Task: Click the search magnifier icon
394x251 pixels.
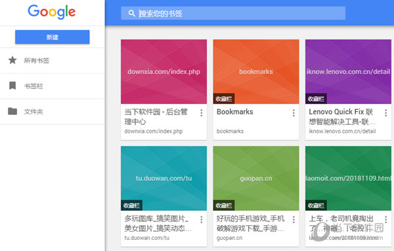Action: click(132, 13)
